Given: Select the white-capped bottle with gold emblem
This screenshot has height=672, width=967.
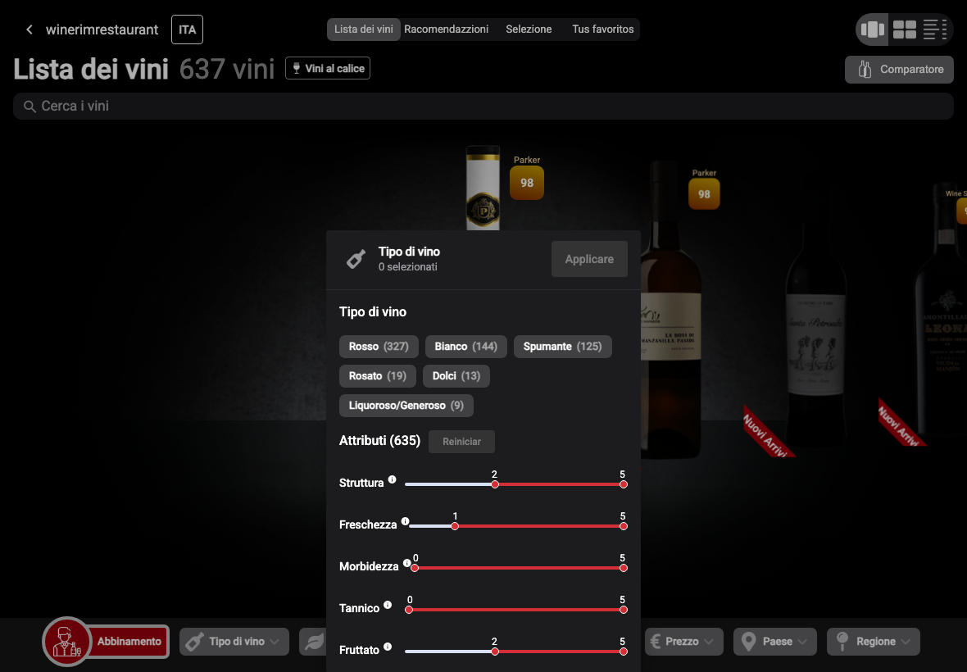Looking at the screenshot, I should (x=483, y=188).
